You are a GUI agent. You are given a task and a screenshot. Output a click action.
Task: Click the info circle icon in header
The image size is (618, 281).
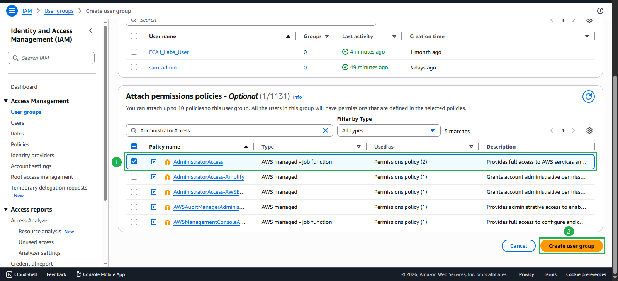[x=600, y=11]
